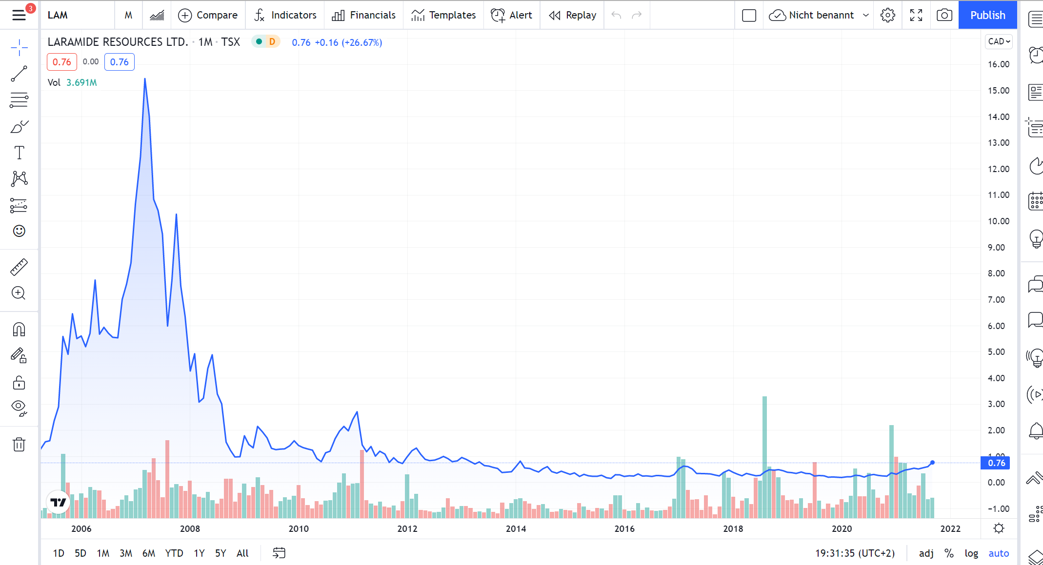Open the ruler measure tool
The width and height of the screenshot is (1043, 565).
(19, 267)
